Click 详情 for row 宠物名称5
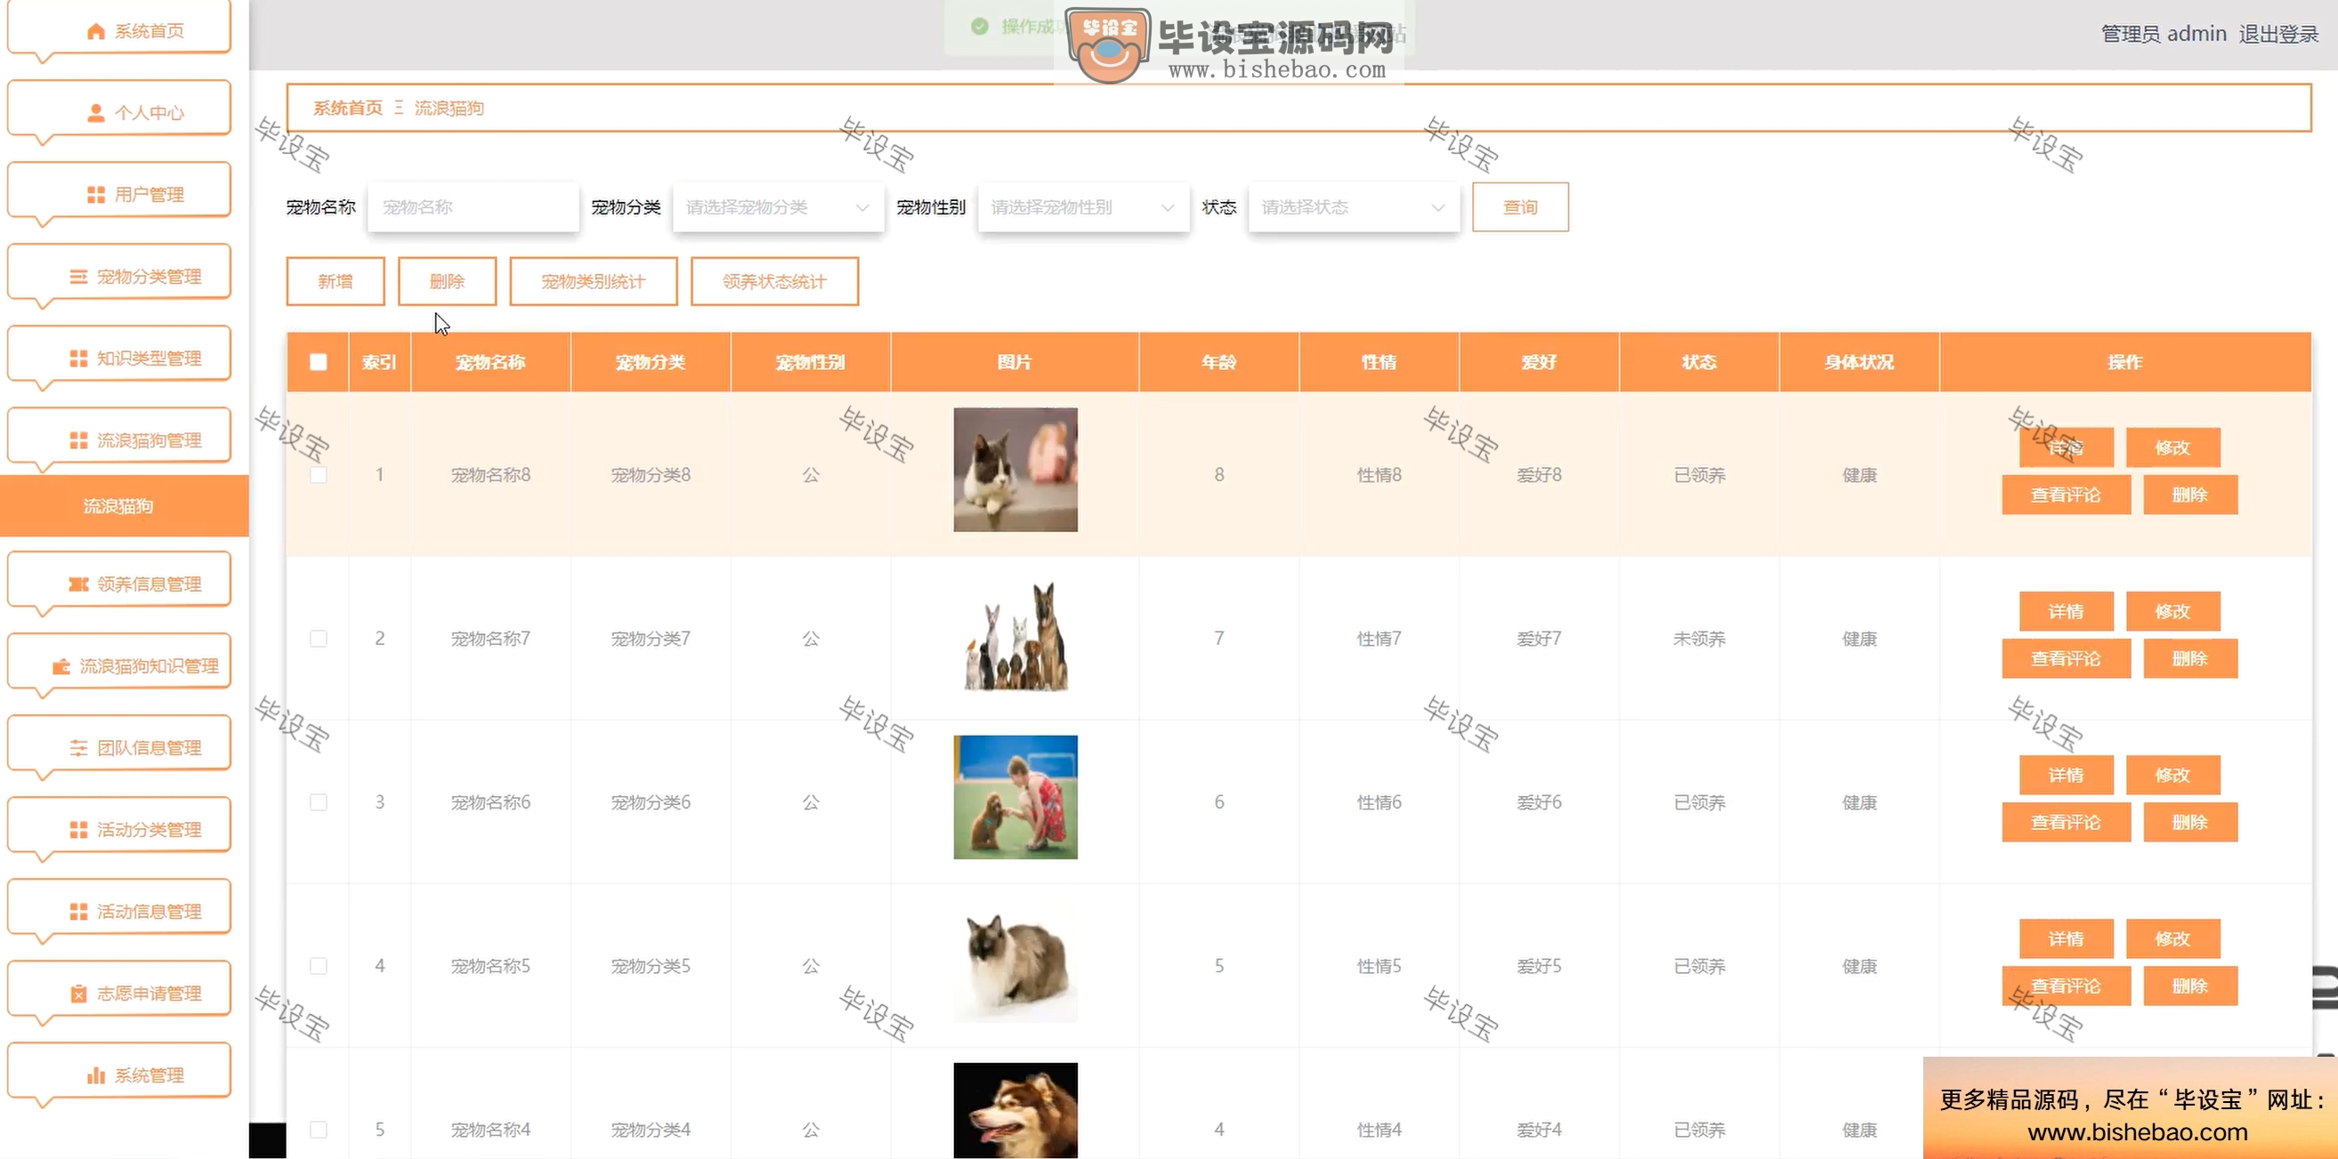2338x1159 pixels. (x=2066, y=938)
